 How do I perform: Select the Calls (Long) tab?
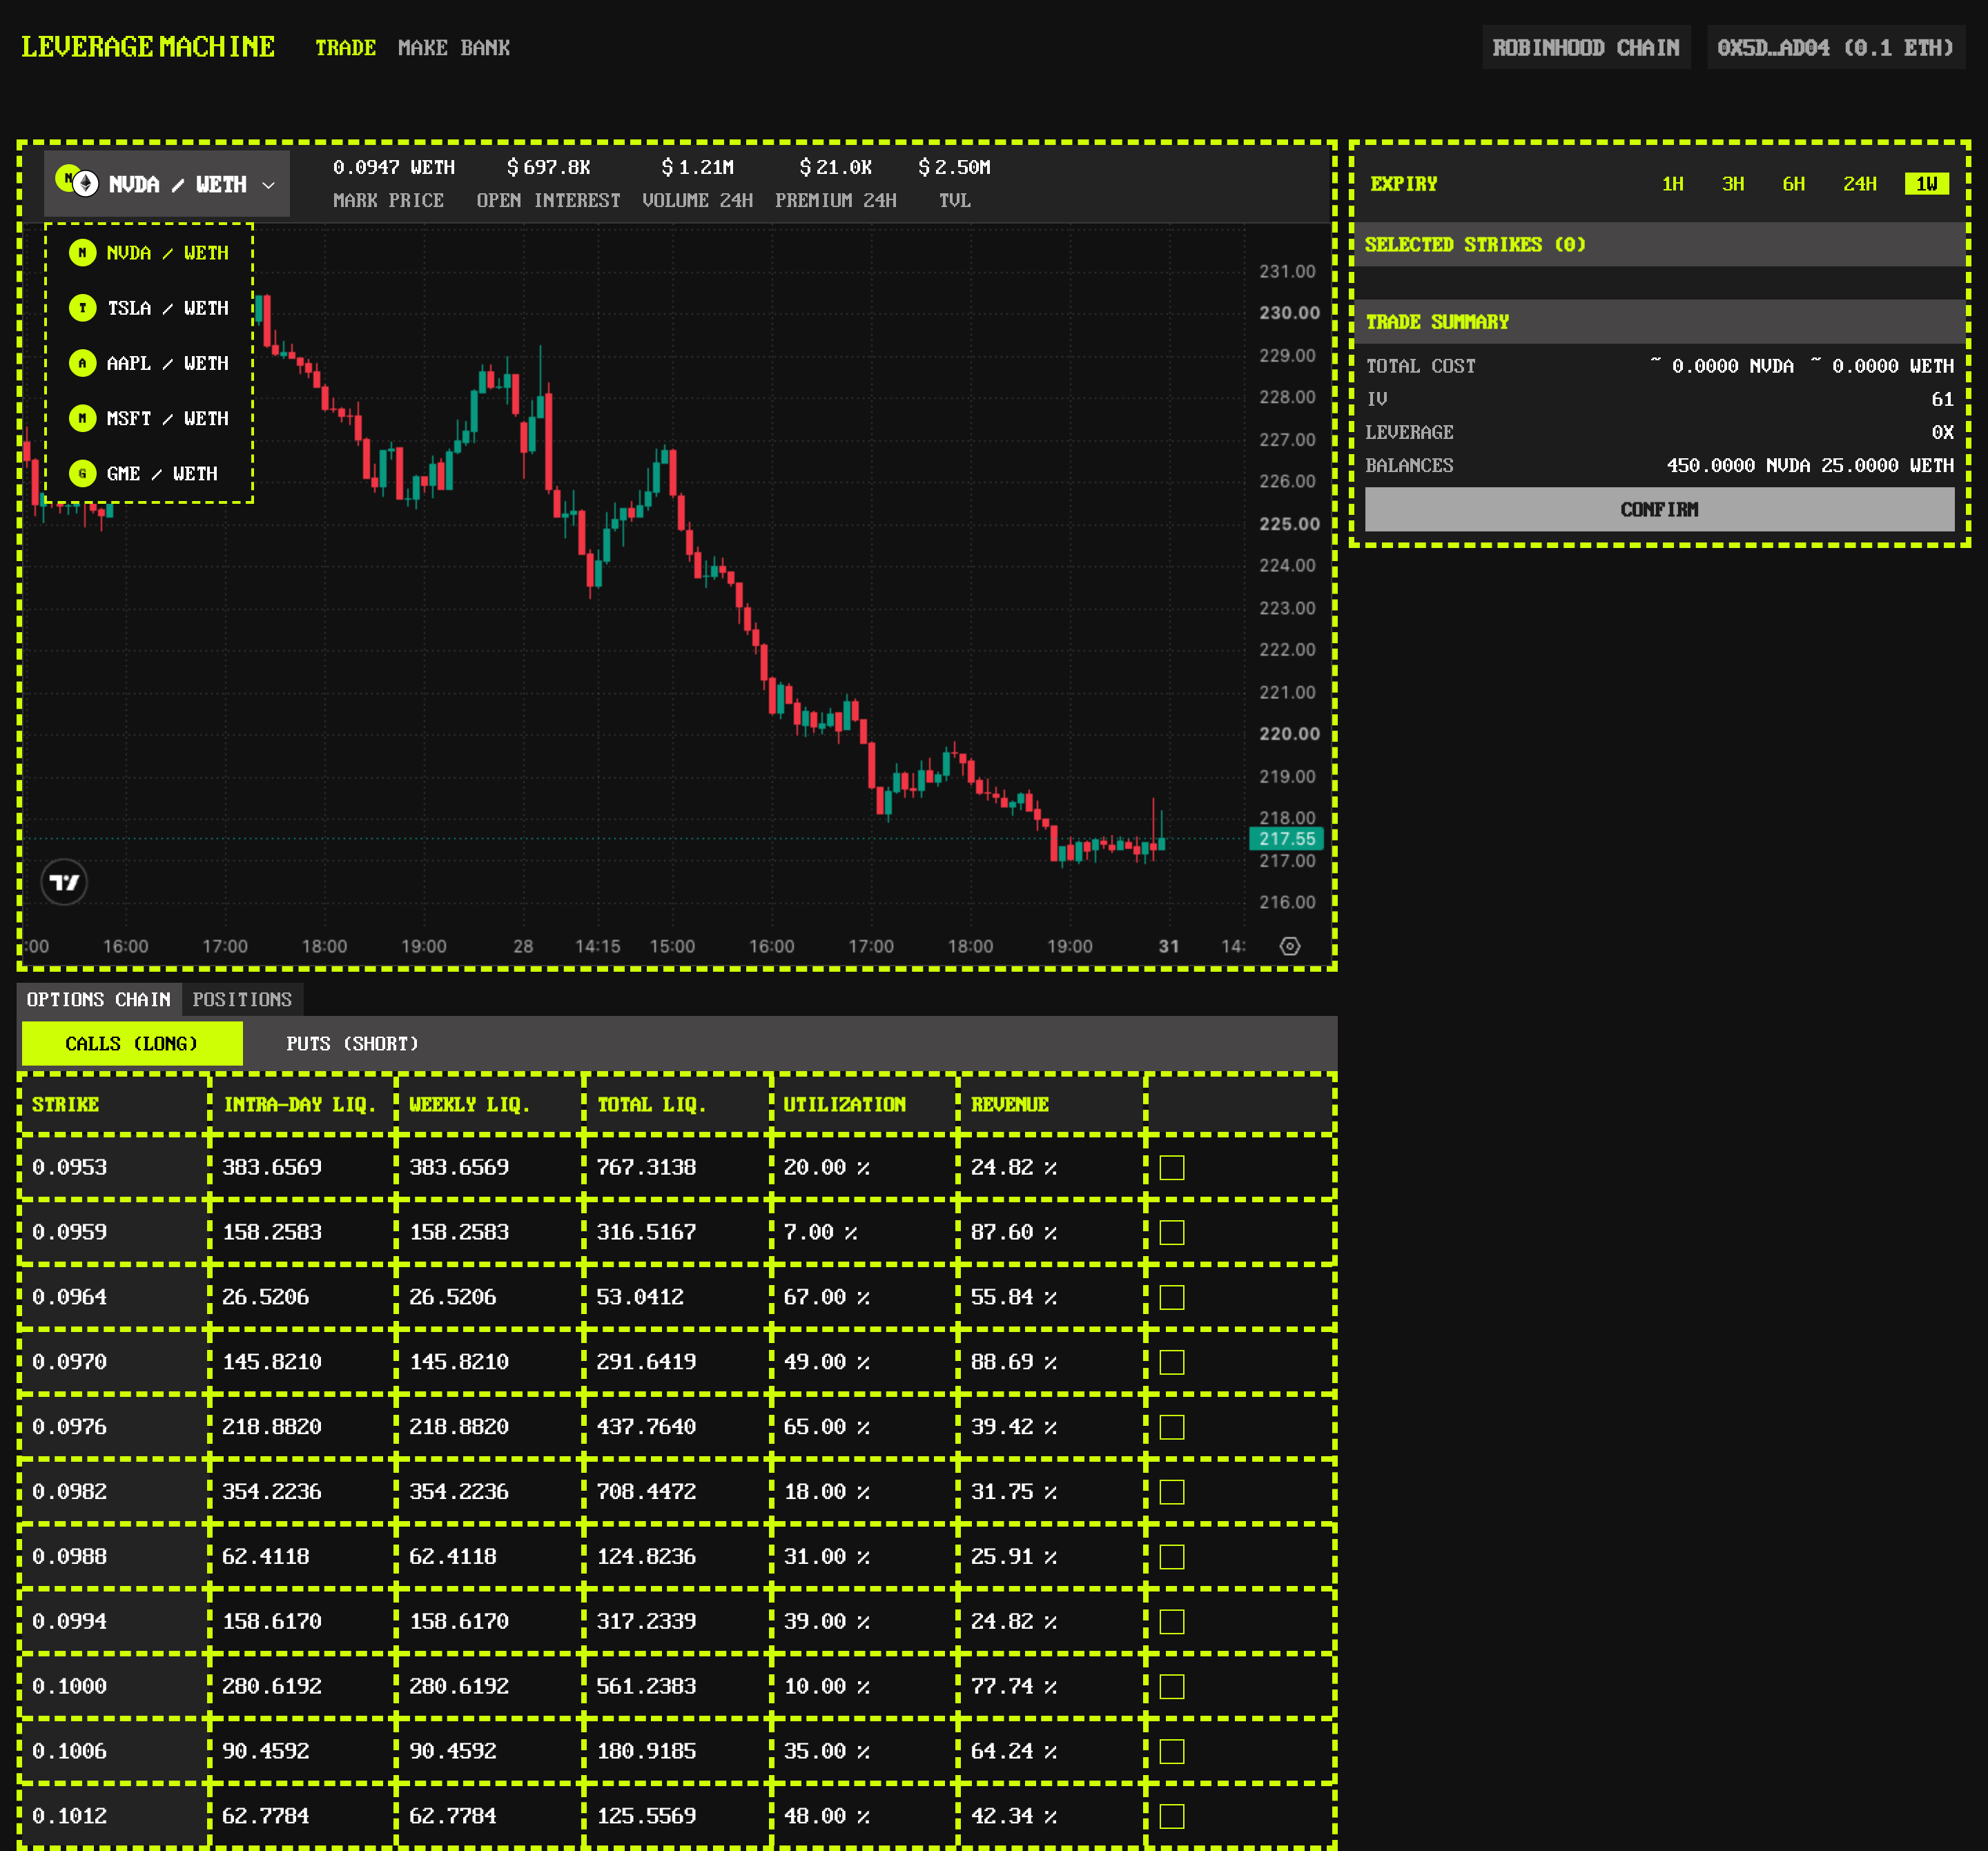(132, 1043)
